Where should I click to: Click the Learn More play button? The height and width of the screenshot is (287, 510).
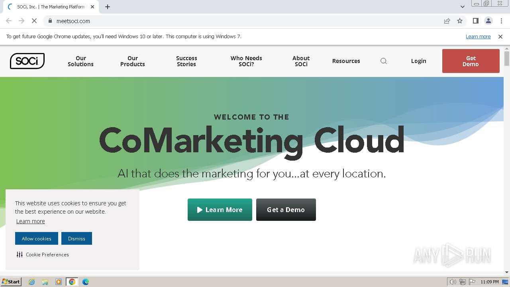pos(220,210)
